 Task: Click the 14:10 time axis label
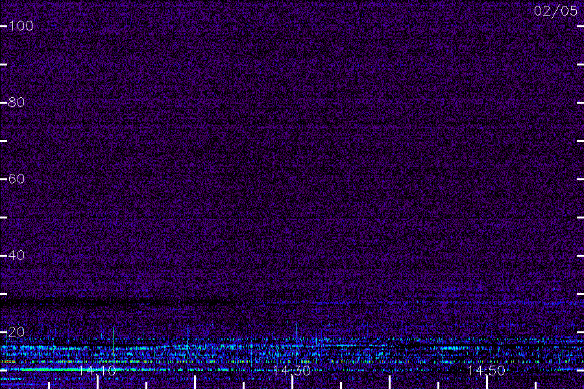click(x=97, y=370)
